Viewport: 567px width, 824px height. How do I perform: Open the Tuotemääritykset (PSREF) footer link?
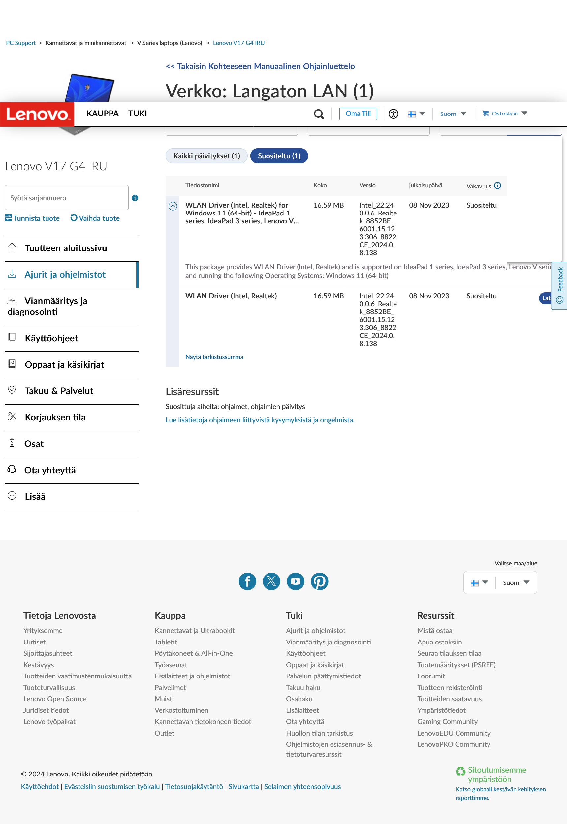tap(457, 665)
